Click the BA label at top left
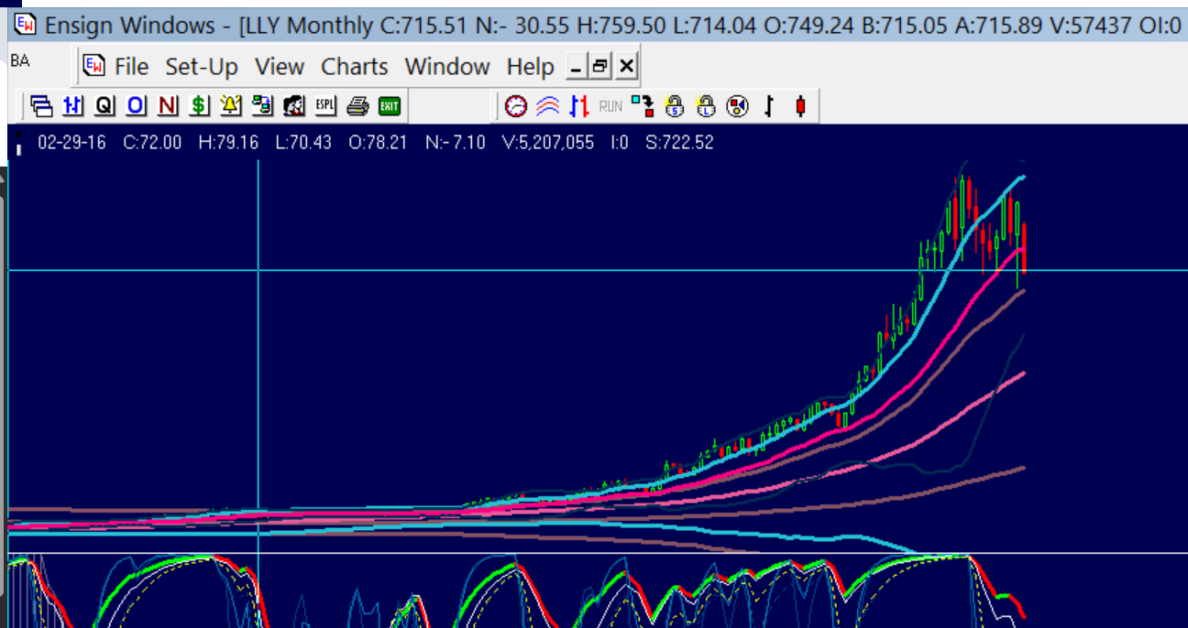This screenshot has height=628, width=1188. click(20, 60)
